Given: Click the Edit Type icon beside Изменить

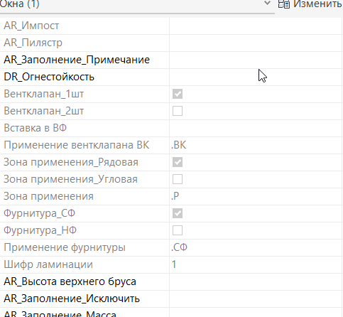Looking at the screenshot, I should coord(284,4).
